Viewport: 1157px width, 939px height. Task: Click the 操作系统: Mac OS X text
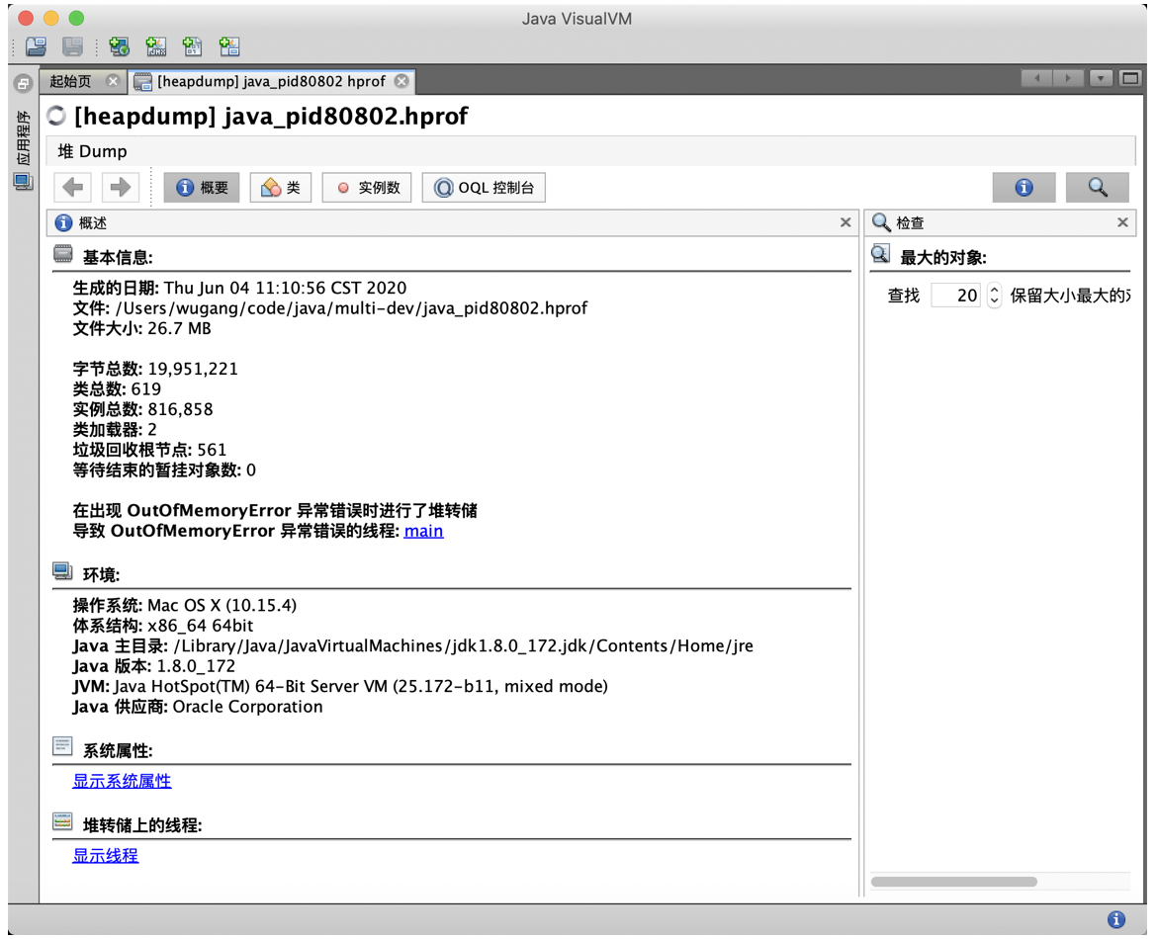pos(185,606)
